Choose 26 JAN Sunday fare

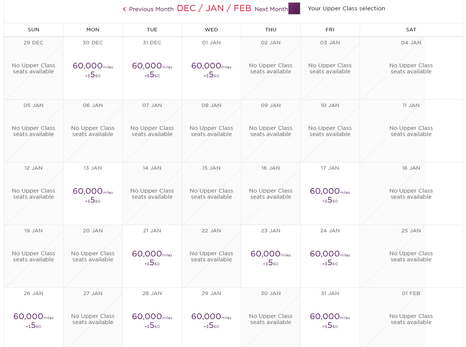point(34,319)
